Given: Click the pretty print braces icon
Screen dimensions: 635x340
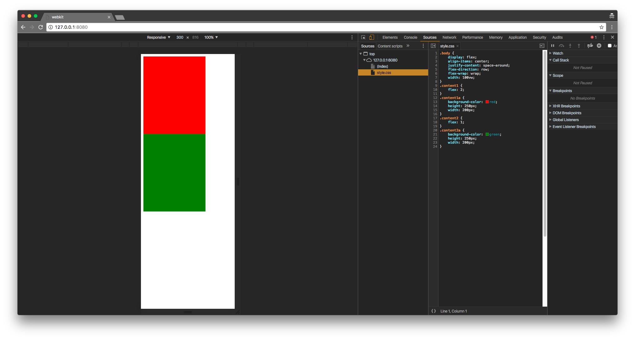Looking at the screenshot, I should point(433,311).
